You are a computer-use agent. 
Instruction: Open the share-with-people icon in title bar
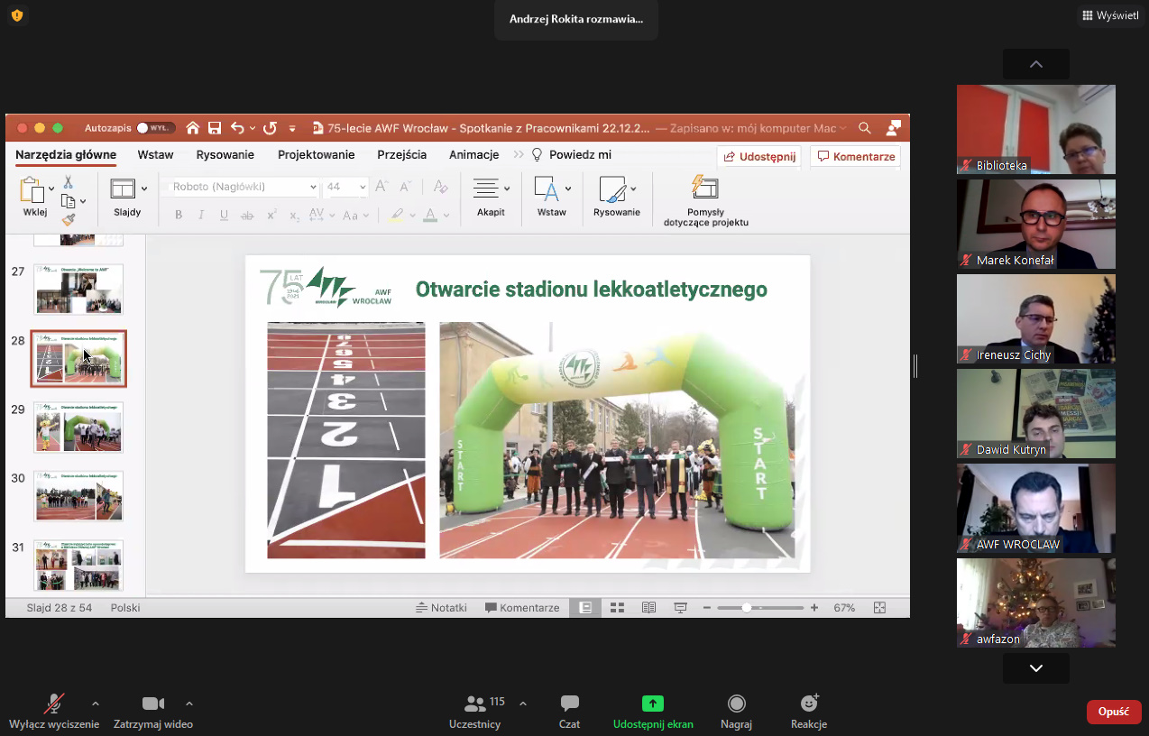click(x=894, y=128)
